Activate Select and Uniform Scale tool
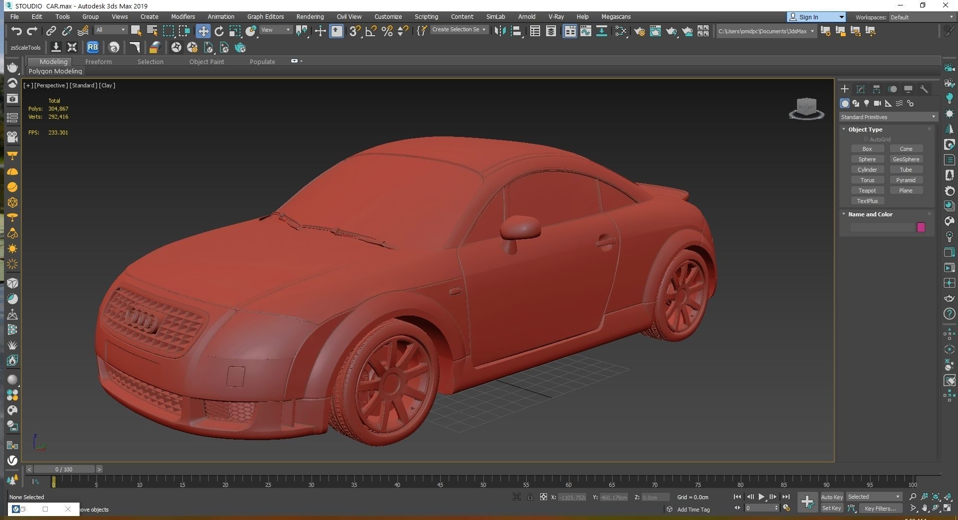The image size is (958, 520). (x=235, y=31)
